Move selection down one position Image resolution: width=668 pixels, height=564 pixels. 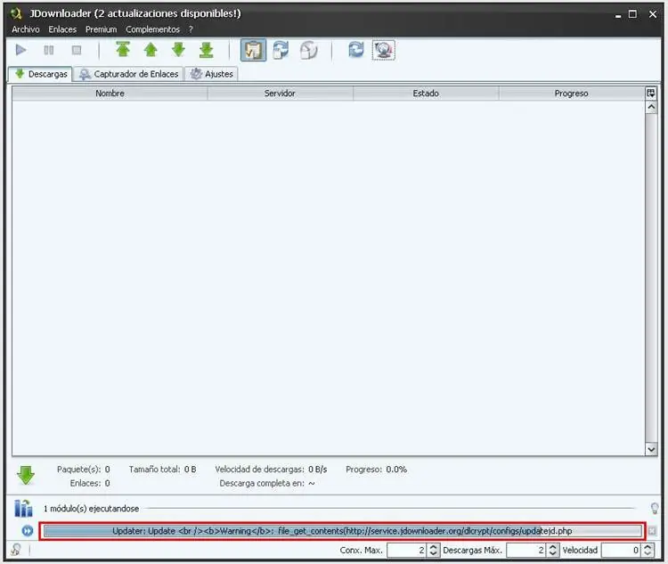[178, 50]
